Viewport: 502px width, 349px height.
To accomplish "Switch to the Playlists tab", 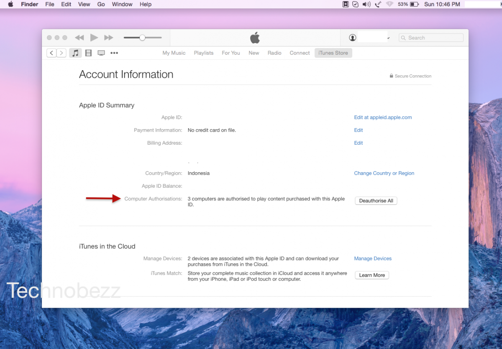I will [x=204, y=53].
